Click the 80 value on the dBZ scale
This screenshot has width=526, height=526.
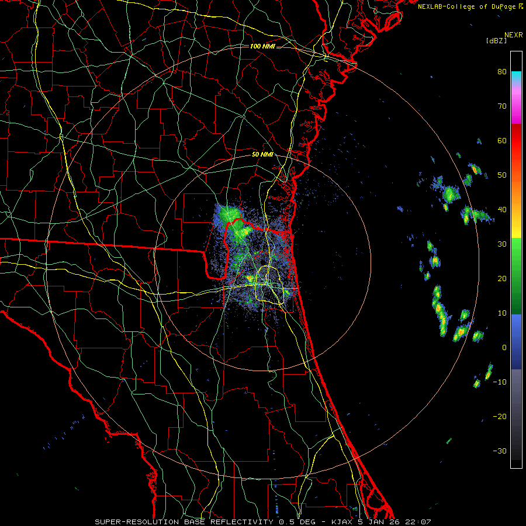coord(502,72)
